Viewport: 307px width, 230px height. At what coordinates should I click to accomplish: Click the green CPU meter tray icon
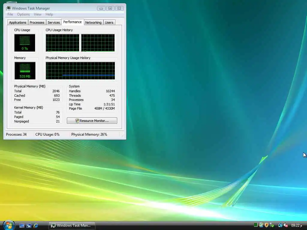click(255, 225)
